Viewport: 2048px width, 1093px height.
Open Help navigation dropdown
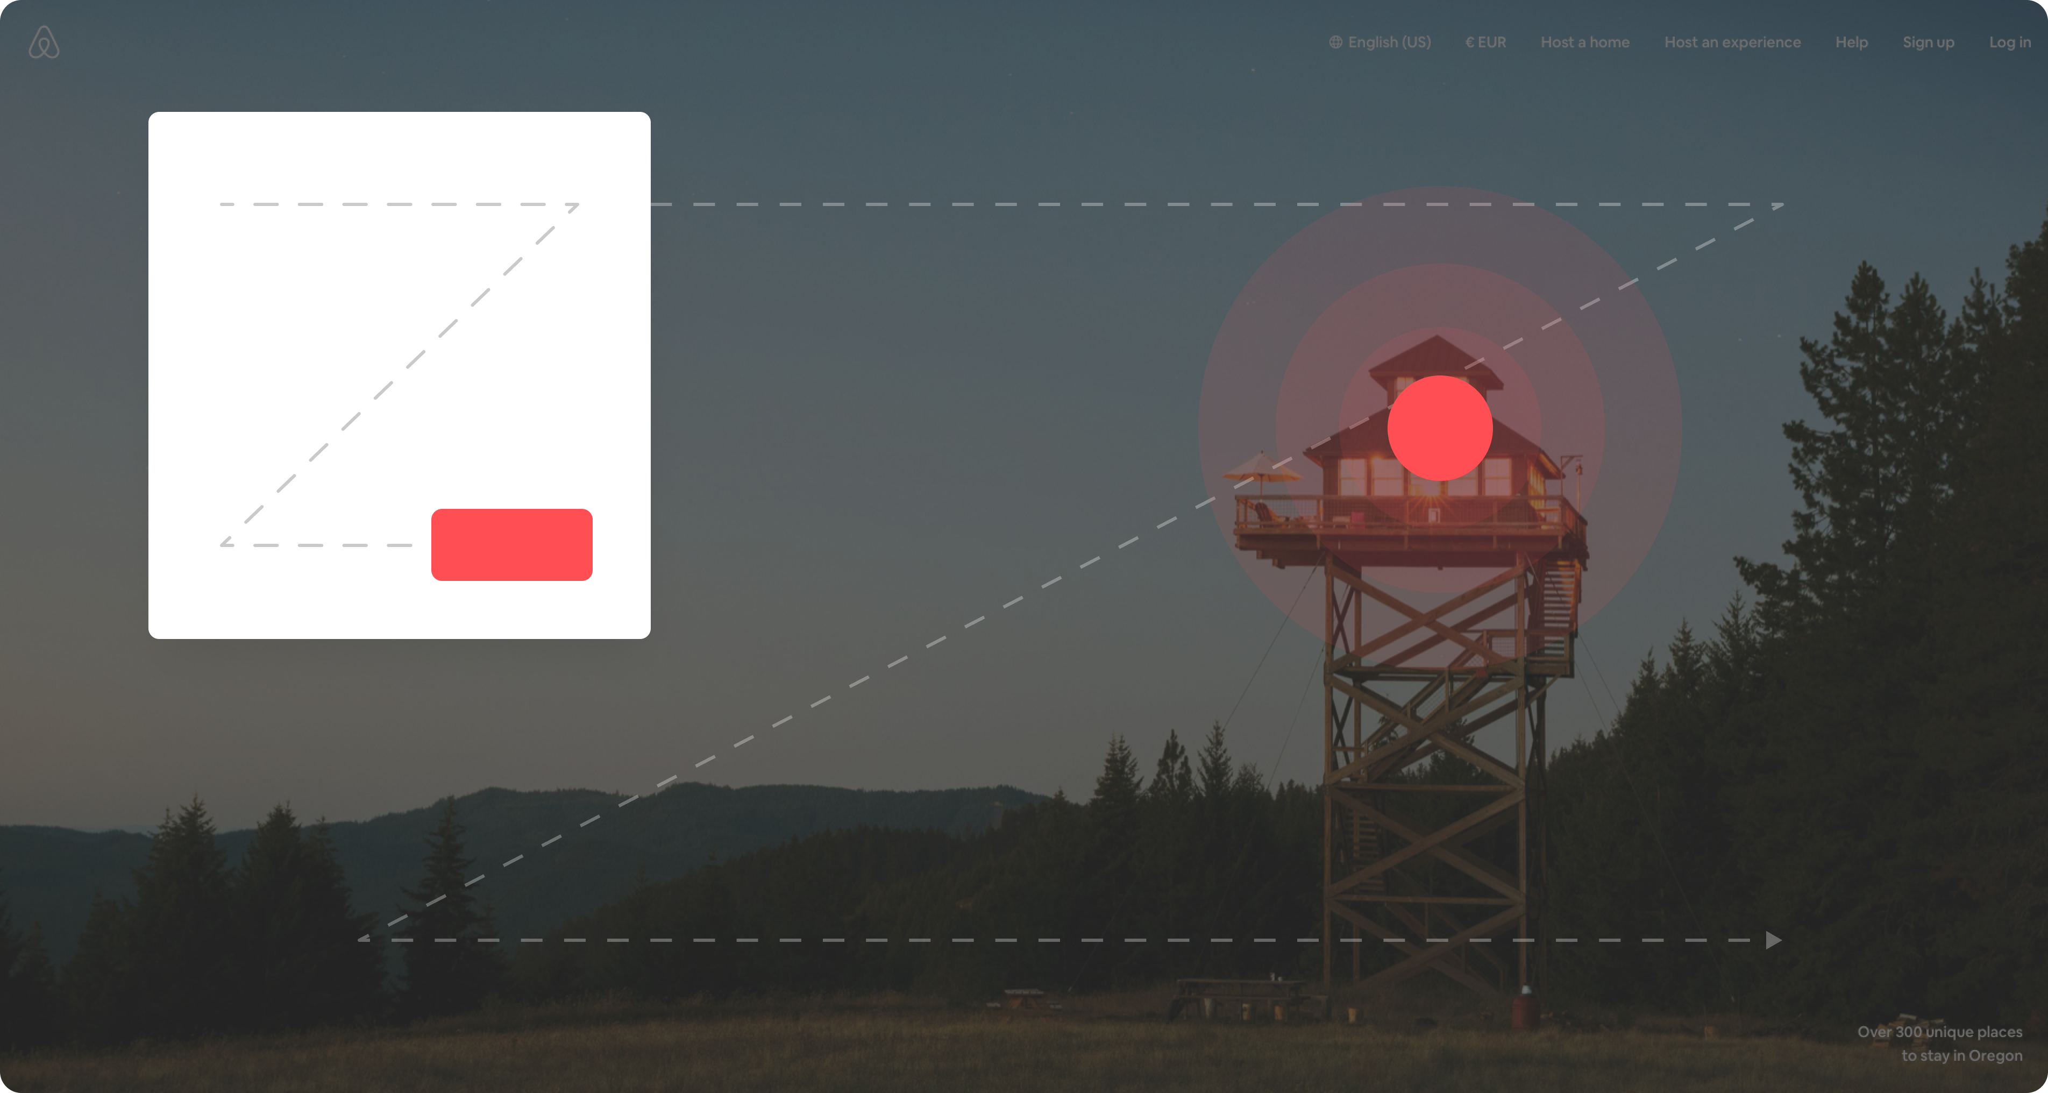coord(1850,42)
